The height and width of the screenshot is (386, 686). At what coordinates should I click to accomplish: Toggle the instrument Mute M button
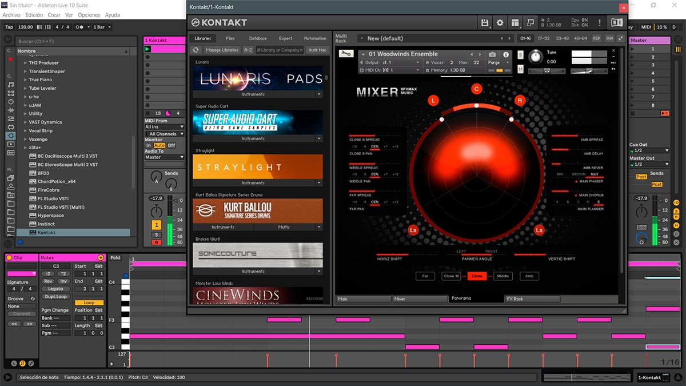coord(521,69)
